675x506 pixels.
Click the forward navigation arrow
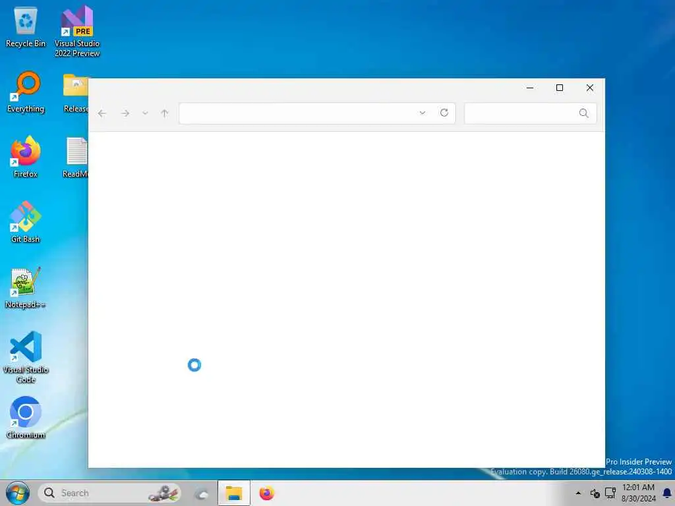125,113
